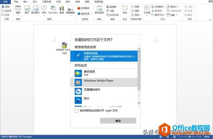Insert a SmartArt graphic
This screenshot has height=139, width=213.
tap(53, 10)
